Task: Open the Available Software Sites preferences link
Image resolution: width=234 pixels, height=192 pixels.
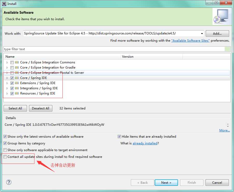Action: (190, 41)
